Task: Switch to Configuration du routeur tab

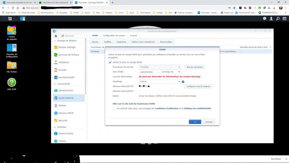Action: coord(114,35)
